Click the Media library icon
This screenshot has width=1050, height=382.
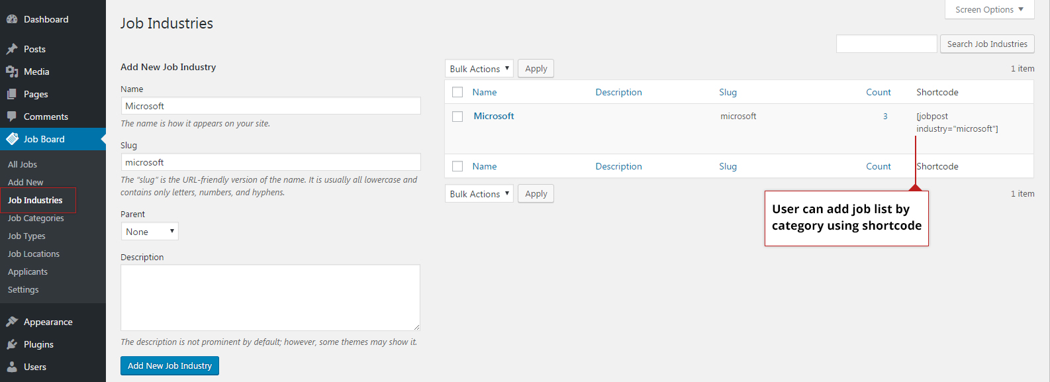click(x=12, y=72)
